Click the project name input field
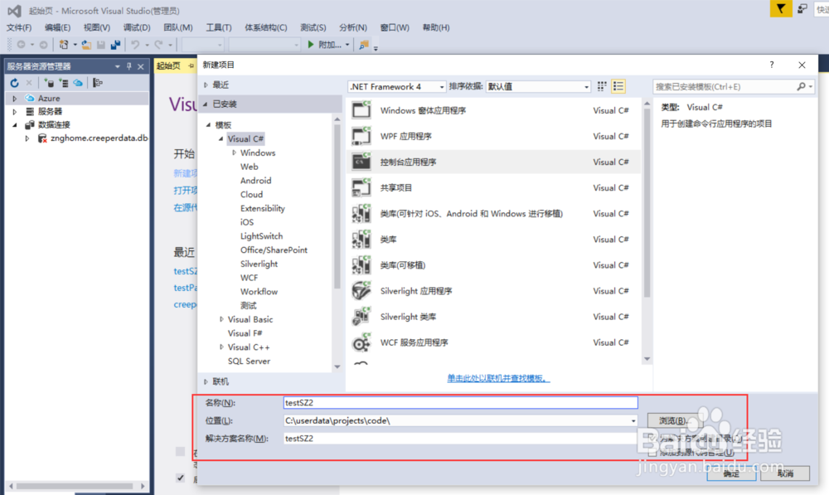The image size is (829, 495). coord(460,402)
